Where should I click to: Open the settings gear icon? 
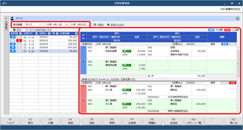(x=237, y=19)
